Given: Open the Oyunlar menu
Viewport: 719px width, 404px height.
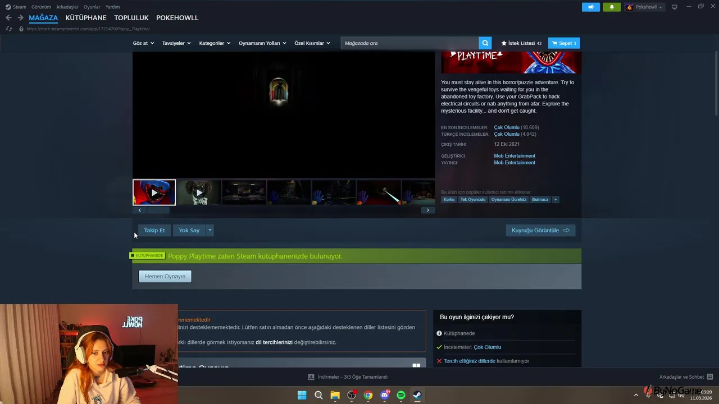Looking at the screenshot, I should 92,7.
